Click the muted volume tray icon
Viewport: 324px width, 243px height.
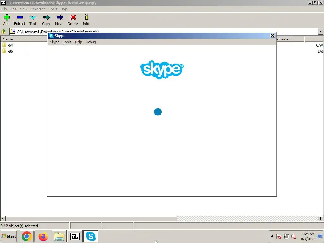[294, 236]
